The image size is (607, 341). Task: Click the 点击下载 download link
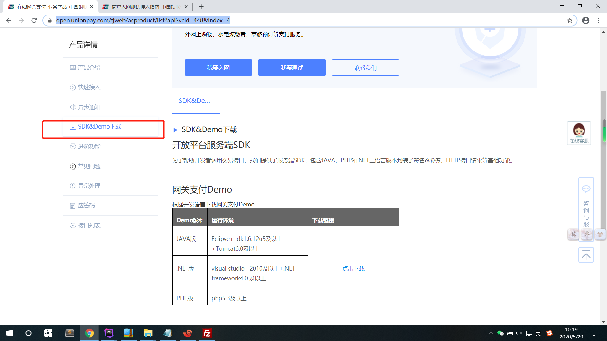[x=353, y=269]
